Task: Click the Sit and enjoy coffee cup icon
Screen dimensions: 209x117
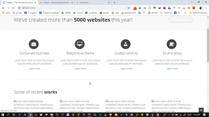Action: coord(171,44)
